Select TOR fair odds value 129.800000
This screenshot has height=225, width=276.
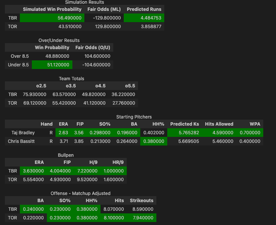coord(108,27)
